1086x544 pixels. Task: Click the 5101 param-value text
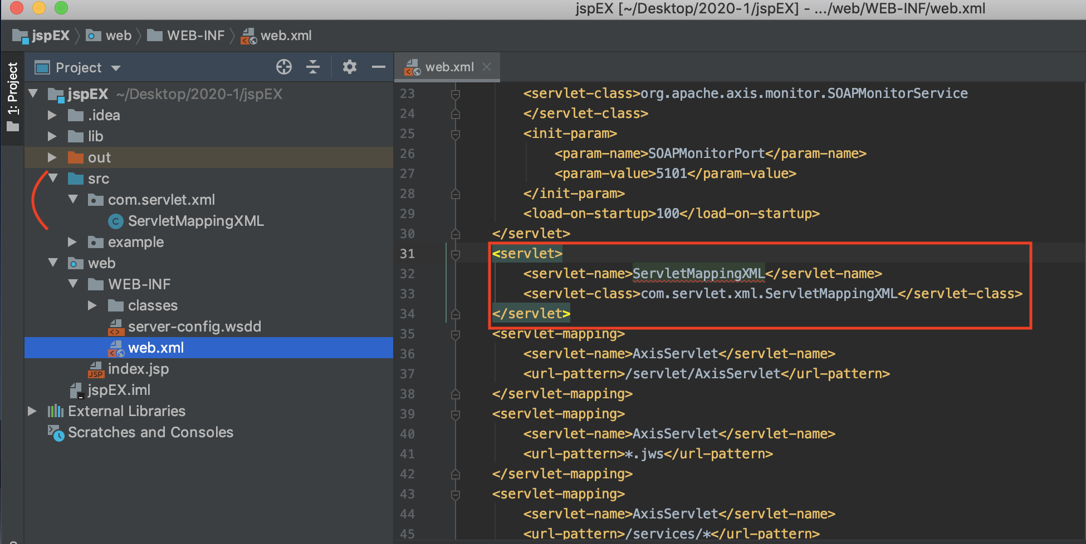click(671, 173)
